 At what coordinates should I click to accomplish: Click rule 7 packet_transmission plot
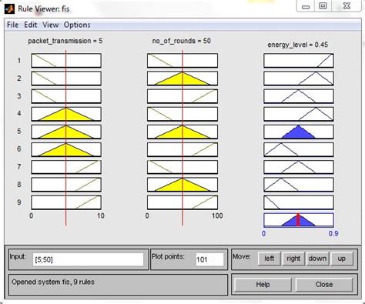pos(66,167)
